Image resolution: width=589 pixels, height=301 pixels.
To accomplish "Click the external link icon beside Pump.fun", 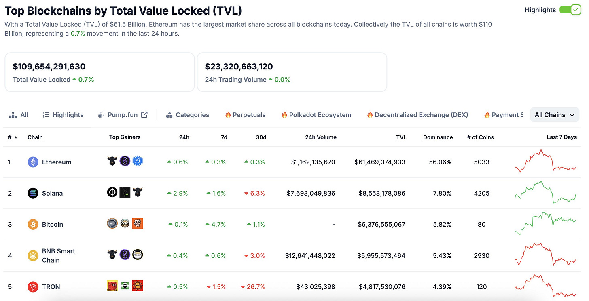I will [144, 115].
